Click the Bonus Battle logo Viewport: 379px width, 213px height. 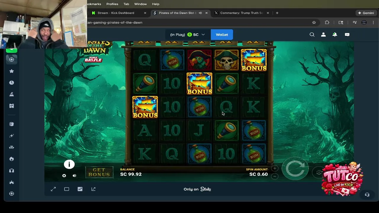point(93,59)
